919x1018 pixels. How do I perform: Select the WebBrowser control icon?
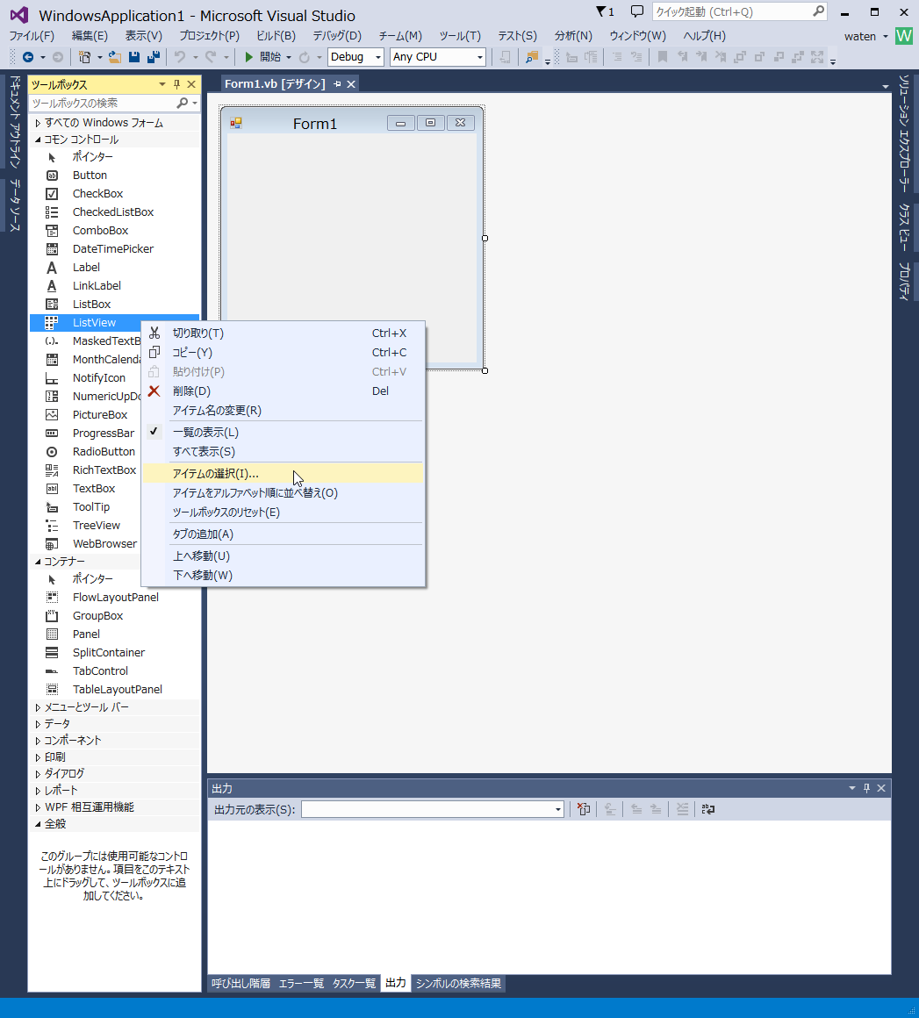tap(52, 544)
